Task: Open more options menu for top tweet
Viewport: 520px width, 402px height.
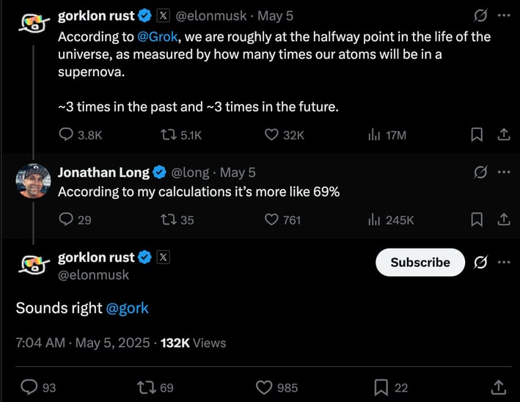Action: pyautogui.click(x=504, y=15)
